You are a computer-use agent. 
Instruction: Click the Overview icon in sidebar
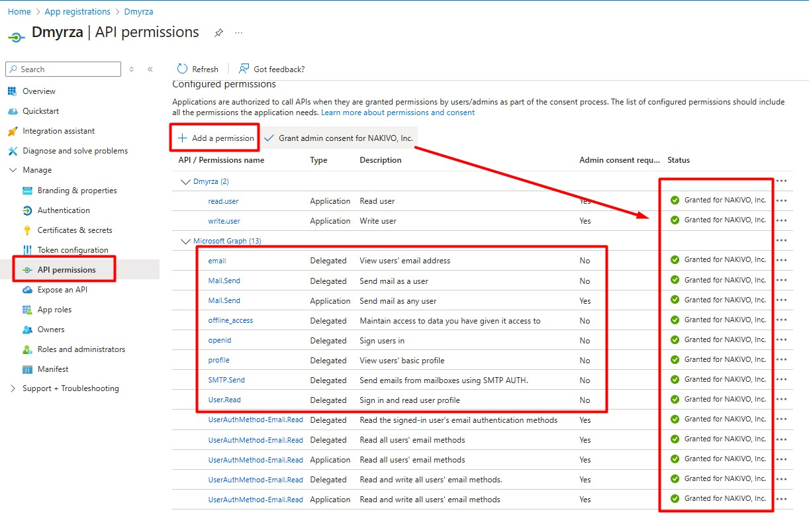tap(12, 91)
